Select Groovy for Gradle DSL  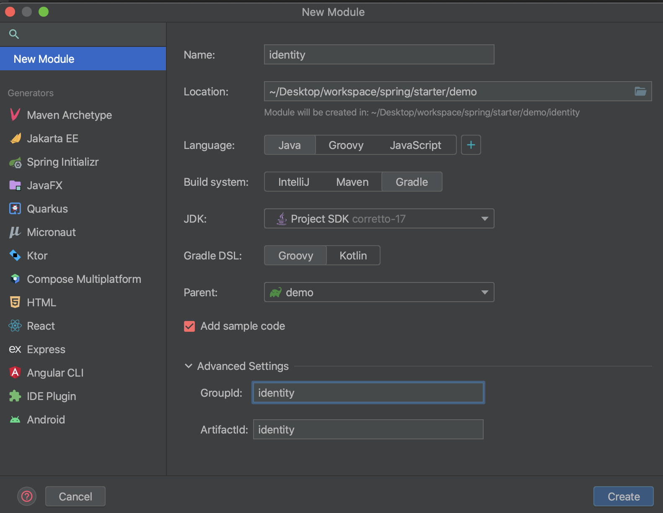click(296, 255)
